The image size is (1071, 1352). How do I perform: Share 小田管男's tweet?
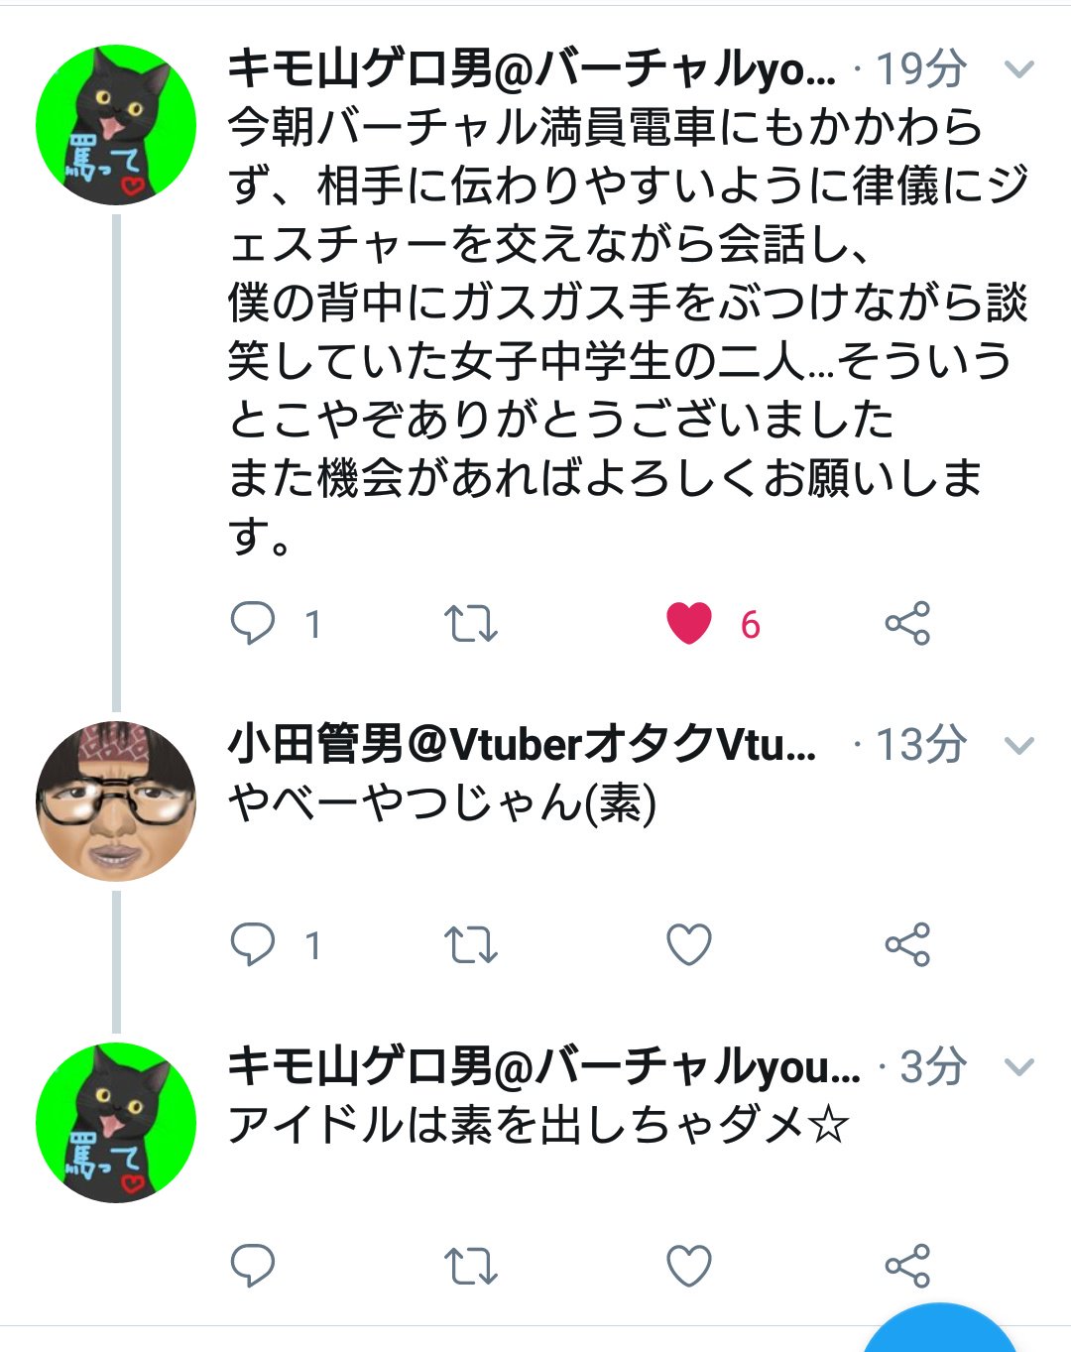point(907,944)
